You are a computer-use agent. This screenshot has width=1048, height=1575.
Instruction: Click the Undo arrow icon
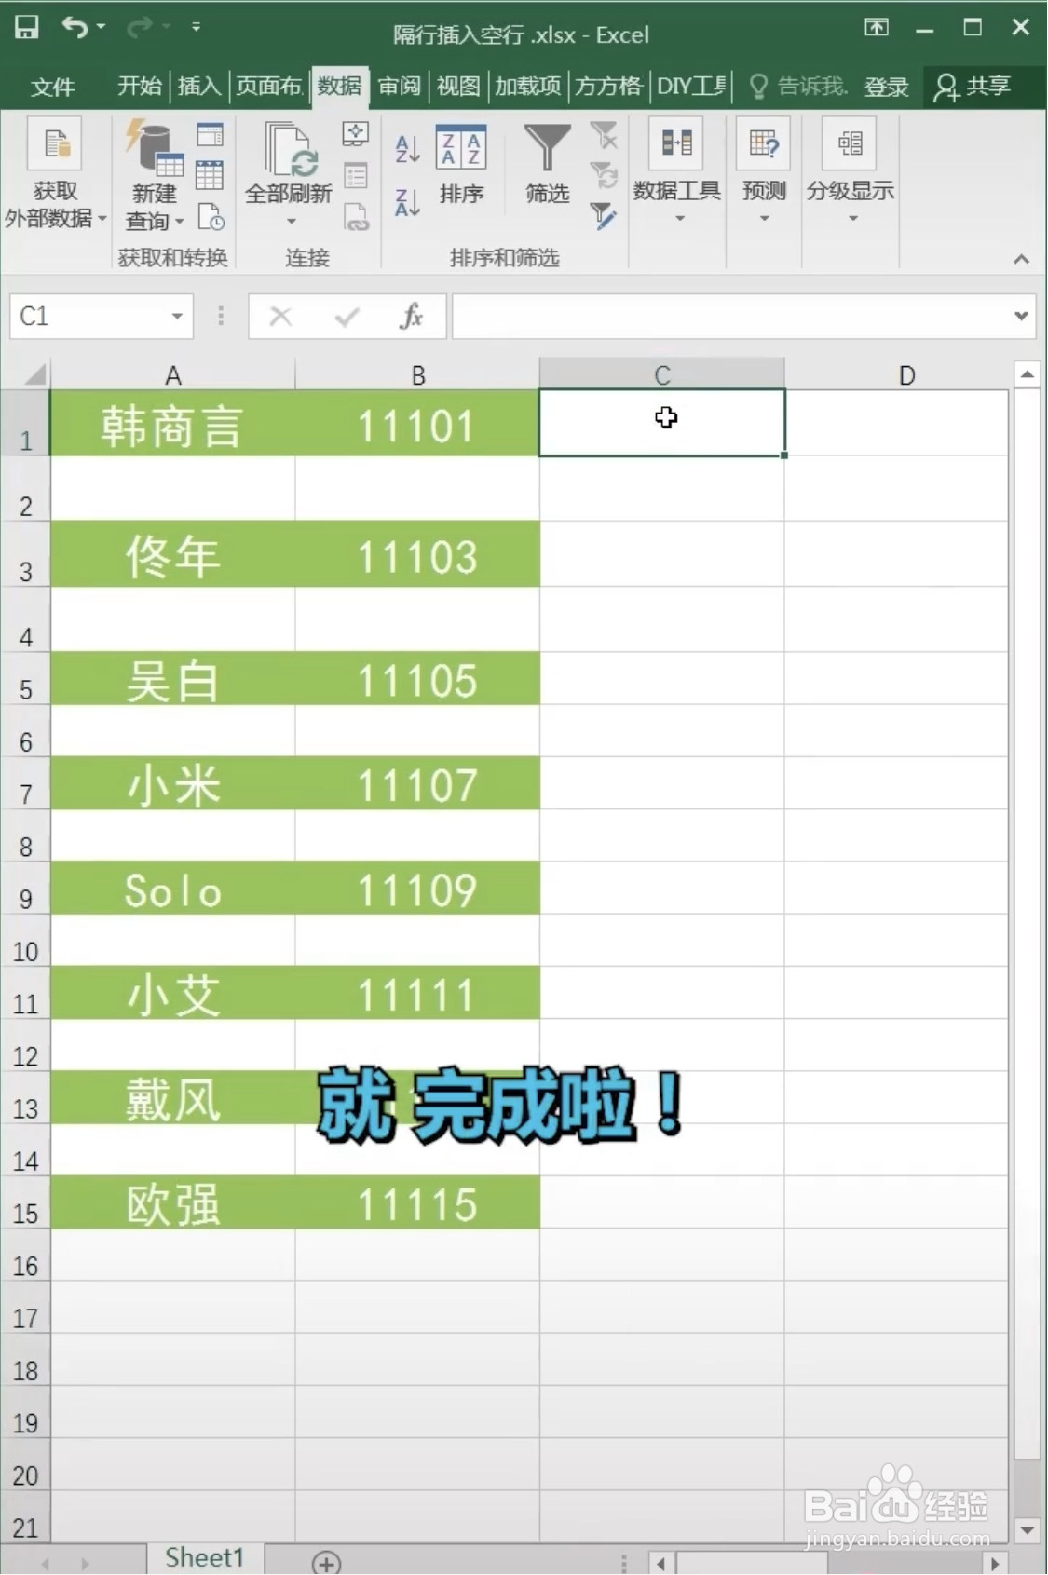75,27
